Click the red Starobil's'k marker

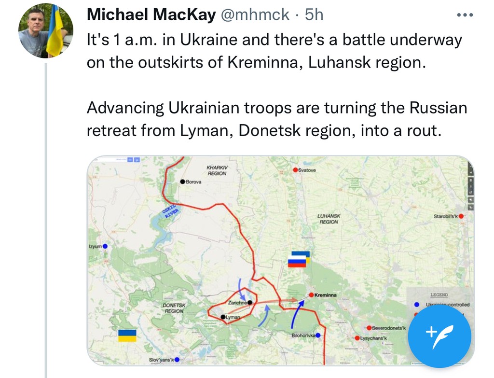461,216
